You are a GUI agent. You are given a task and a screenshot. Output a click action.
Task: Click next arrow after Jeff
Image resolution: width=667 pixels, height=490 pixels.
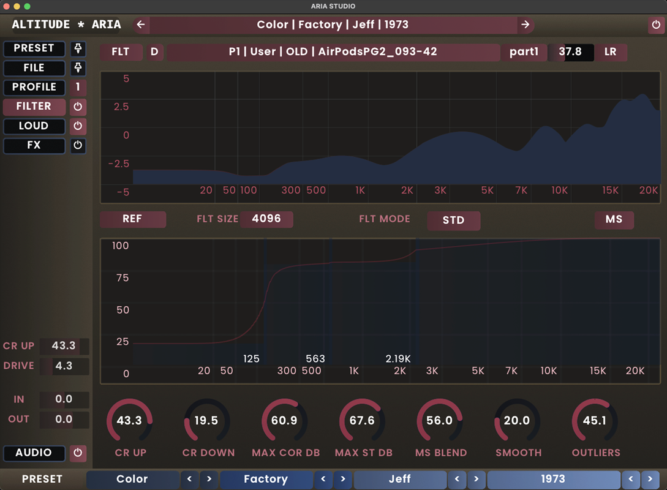[477, 480]
